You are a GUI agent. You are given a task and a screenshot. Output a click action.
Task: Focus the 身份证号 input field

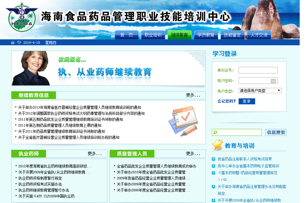258,70
